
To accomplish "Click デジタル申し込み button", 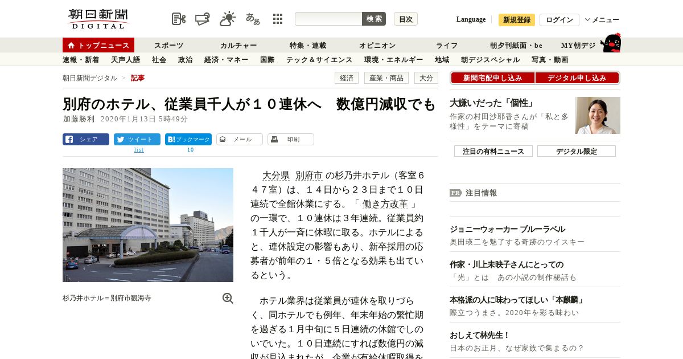I will (x=577, y=78).
